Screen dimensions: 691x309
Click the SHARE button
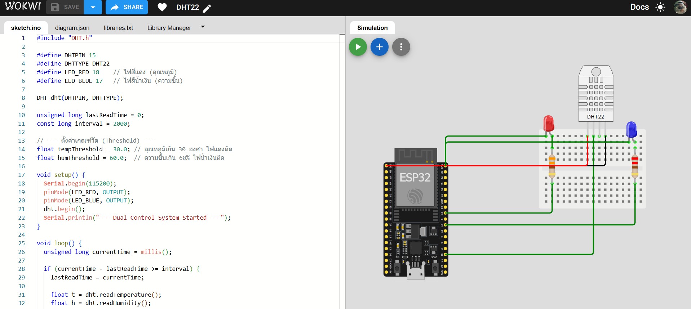point(127,7)
